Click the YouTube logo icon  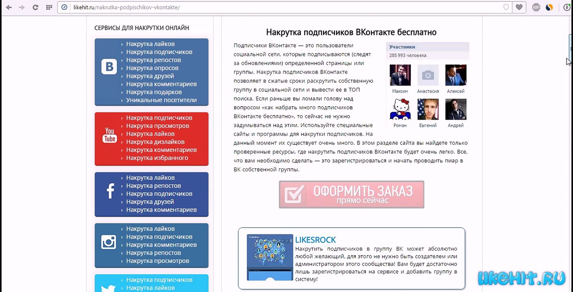coord(109,135)
